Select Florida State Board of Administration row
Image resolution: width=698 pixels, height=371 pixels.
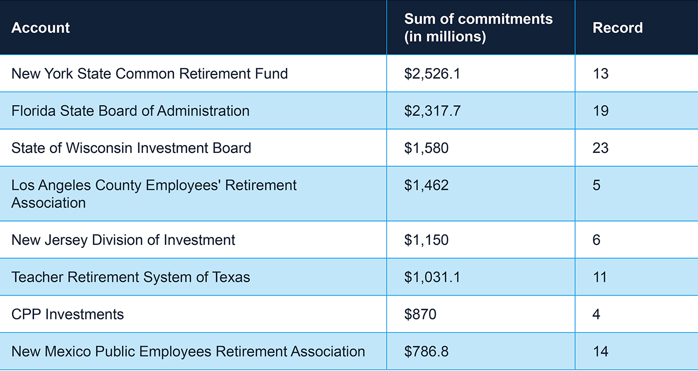(130, 111)
